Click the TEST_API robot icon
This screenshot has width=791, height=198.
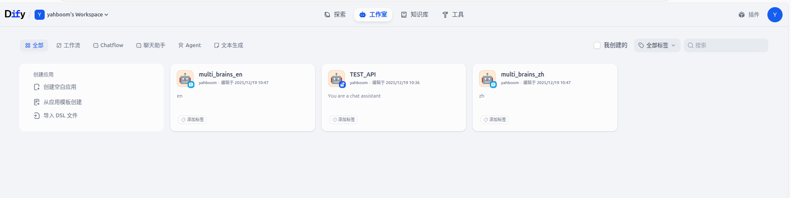(336, 79)
